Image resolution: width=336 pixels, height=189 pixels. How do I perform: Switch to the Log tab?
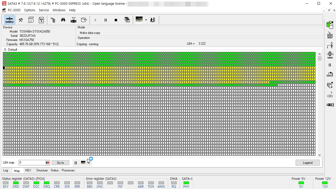click(6, 170)
